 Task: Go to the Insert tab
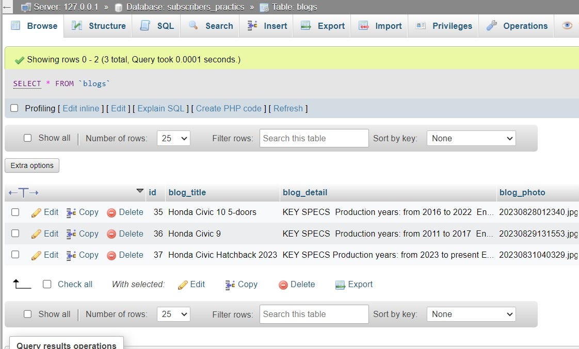click(267, 26)
